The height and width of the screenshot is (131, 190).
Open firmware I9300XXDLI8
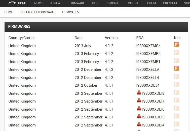153,93
